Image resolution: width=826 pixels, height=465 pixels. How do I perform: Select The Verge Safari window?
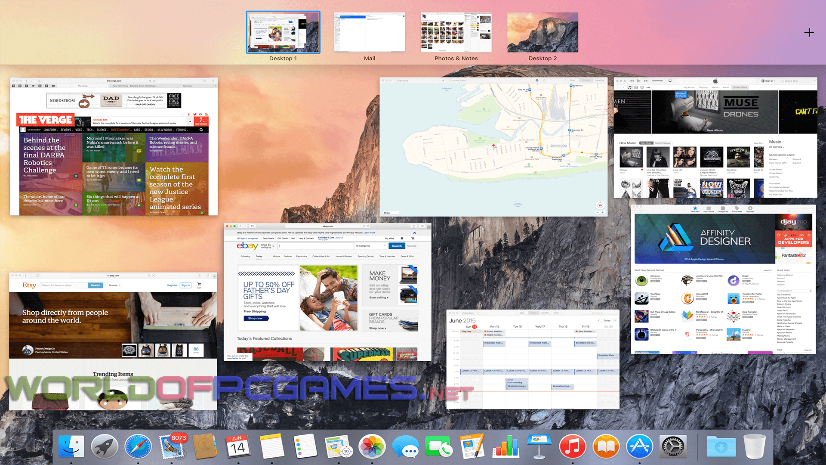point(114,146)
